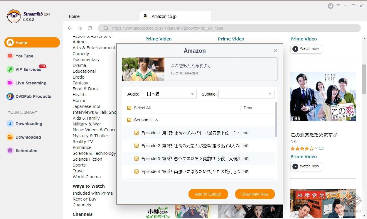Viewport: 367px width, 219px height.
Task: Click the search magnifier icon in address bar
Action: (106, 28)
